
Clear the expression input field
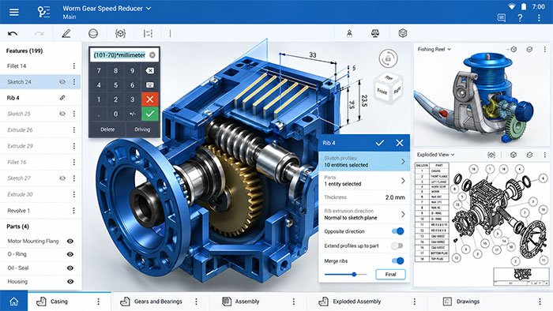[152, 55]
